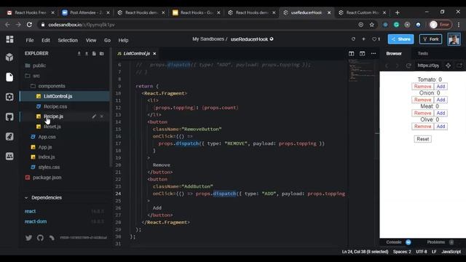Image resolution: width=466 pixels, height=262 pixels.
Task: Click Add button for Meat
Action: pos(441,114)
